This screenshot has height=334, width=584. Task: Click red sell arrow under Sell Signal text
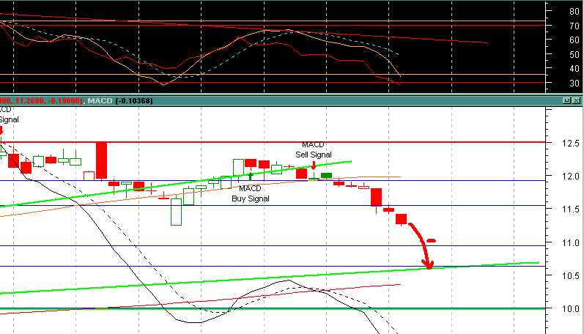point(314,165)
